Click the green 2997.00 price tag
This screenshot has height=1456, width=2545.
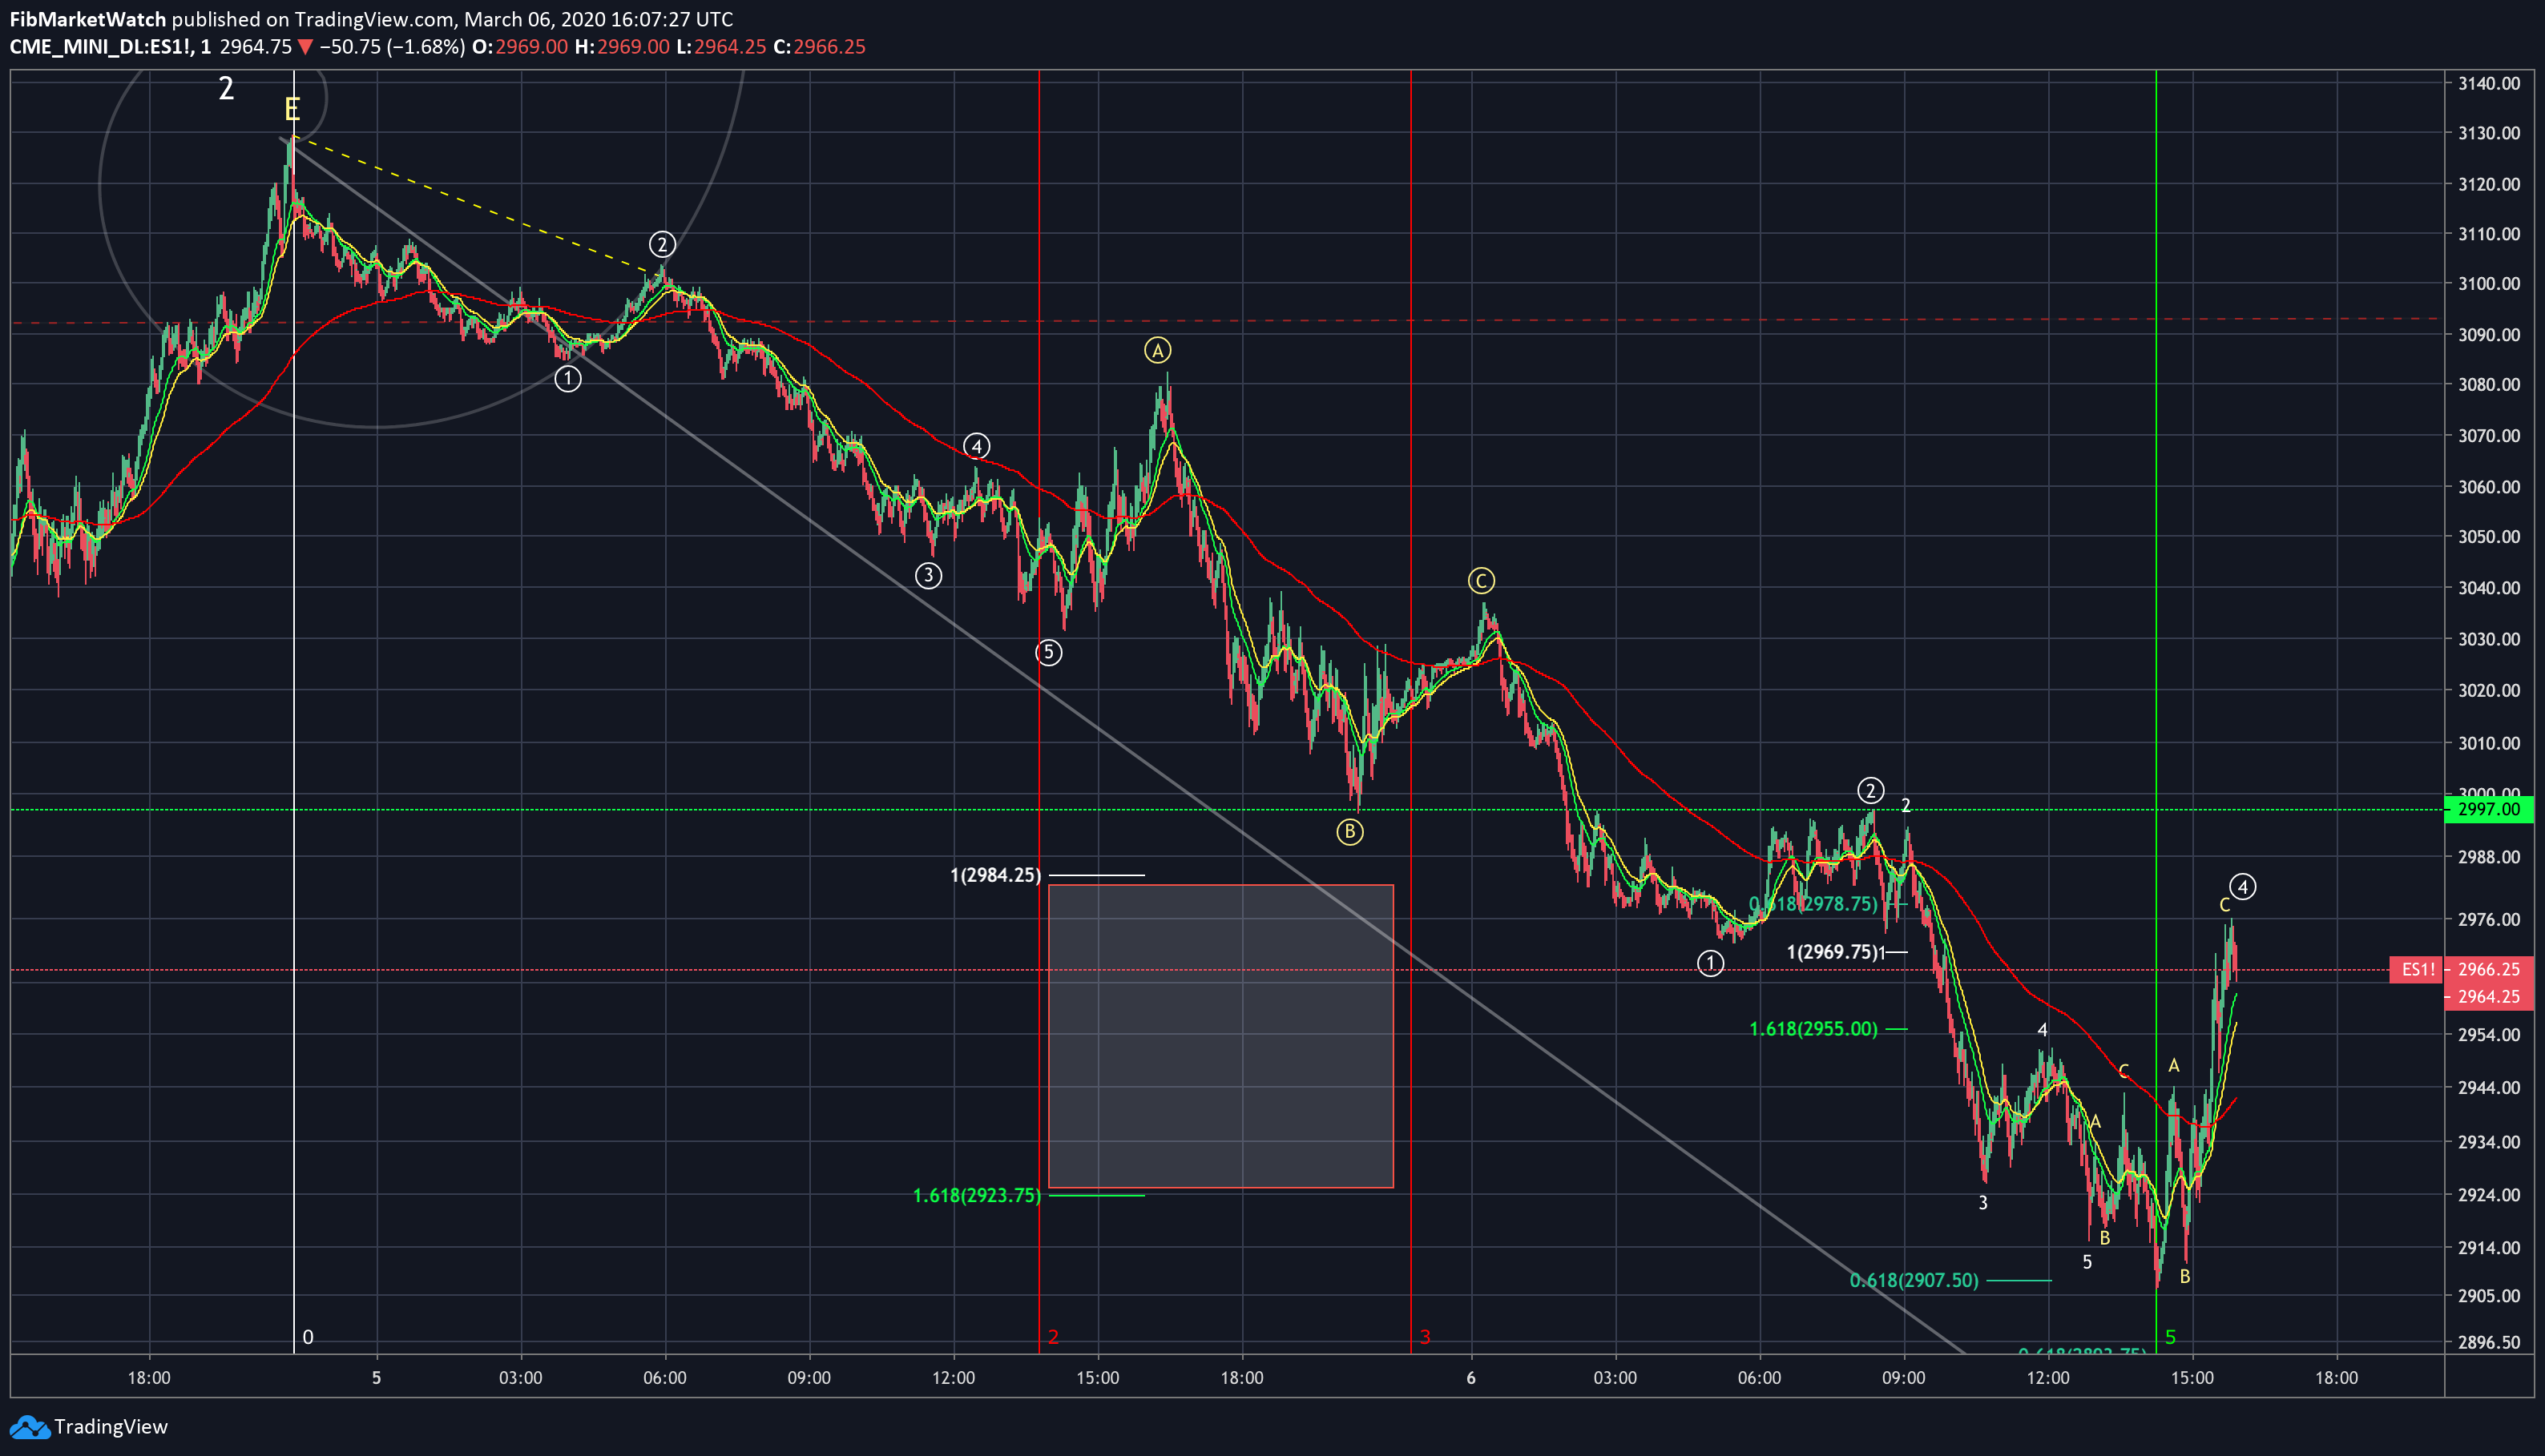coord(2488,809)
